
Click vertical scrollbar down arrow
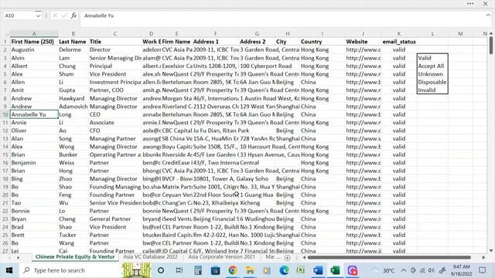coord(491,250)
